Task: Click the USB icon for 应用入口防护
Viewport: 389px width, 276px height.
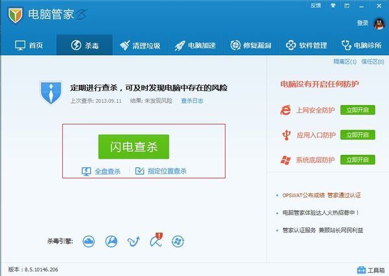Action: tap(287, 135)
